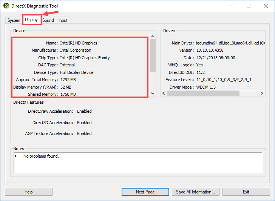Click the 'DirectDraw Acceleration:' label
The width and height of the screenshot is (275, 201).
pos(50,111)
